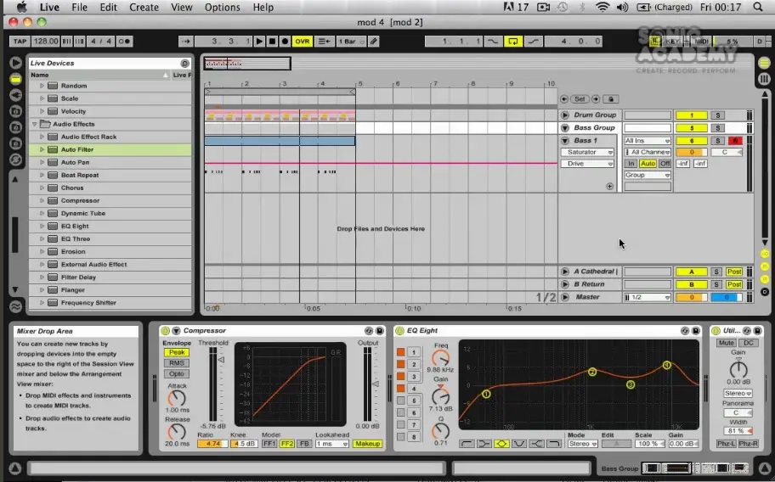Enable the Draw Mode pencil
The width and height of the screenshot is (775, 482).
pos(374,42)
